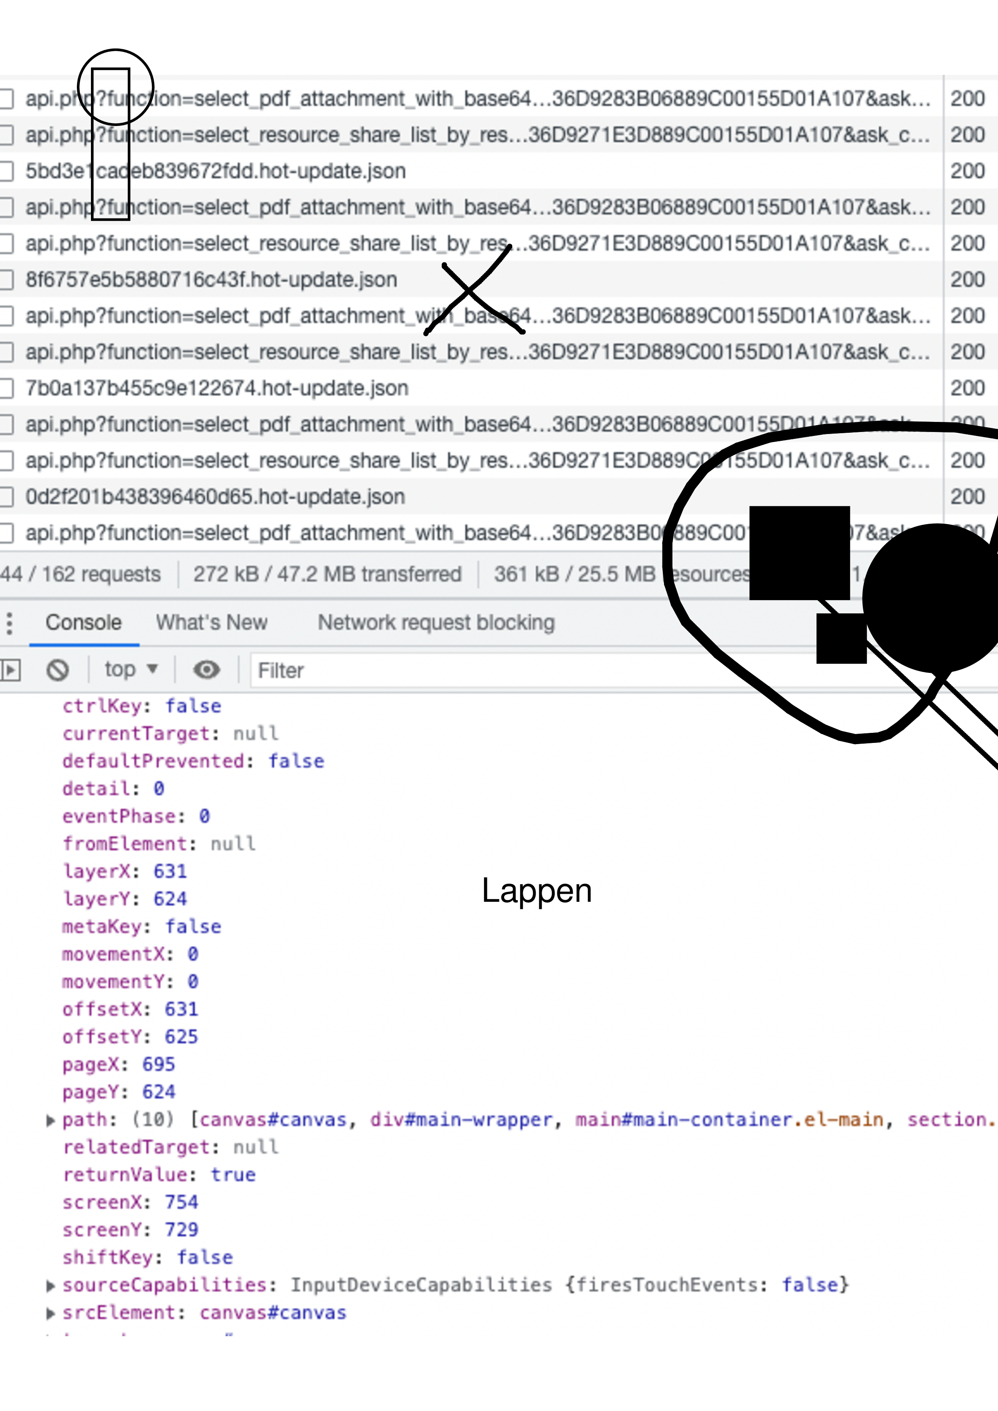998x1411 pixels.
Task: Expand the path array property
Action: [x=51, y=1120]
